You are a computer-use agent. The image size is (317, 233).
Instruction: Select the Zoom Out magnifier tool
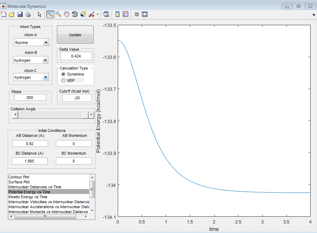(x=58, y=14)
